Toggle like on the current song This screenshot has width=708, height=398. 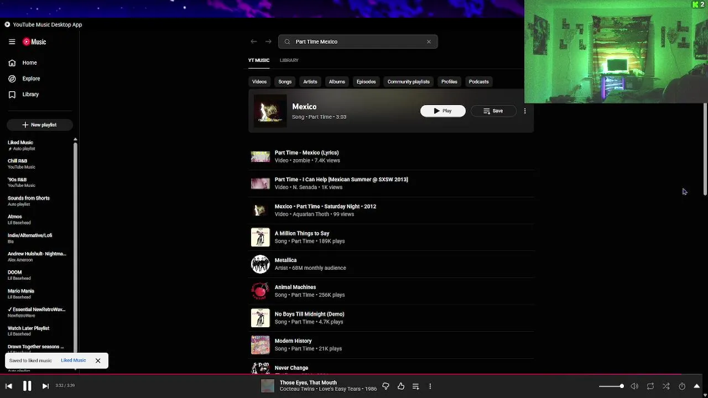click(400, 386)
